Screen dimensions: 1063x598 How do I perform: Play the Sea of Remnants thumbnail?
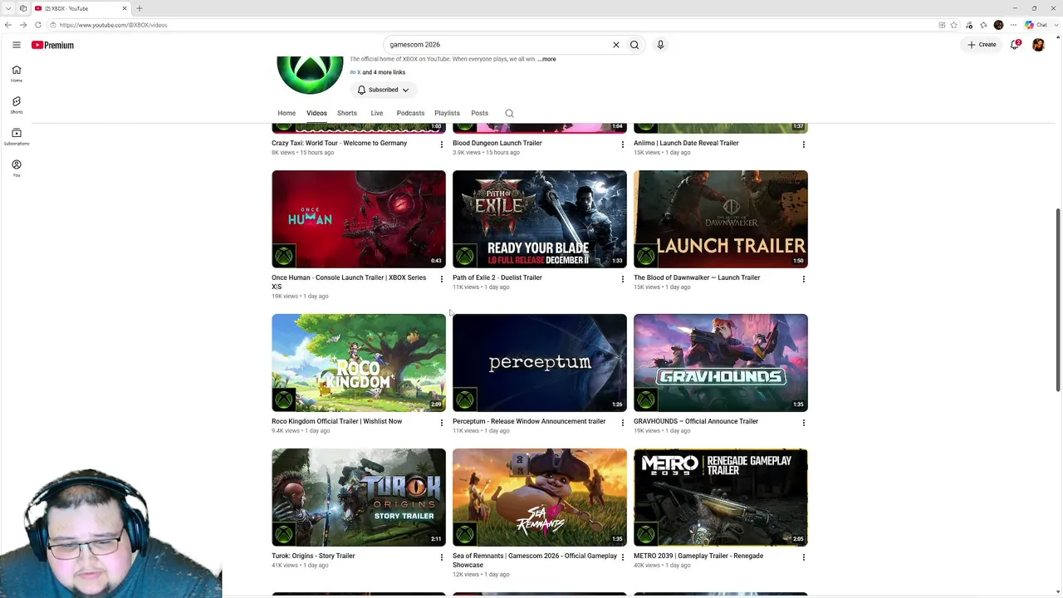[x=540, y=498]
